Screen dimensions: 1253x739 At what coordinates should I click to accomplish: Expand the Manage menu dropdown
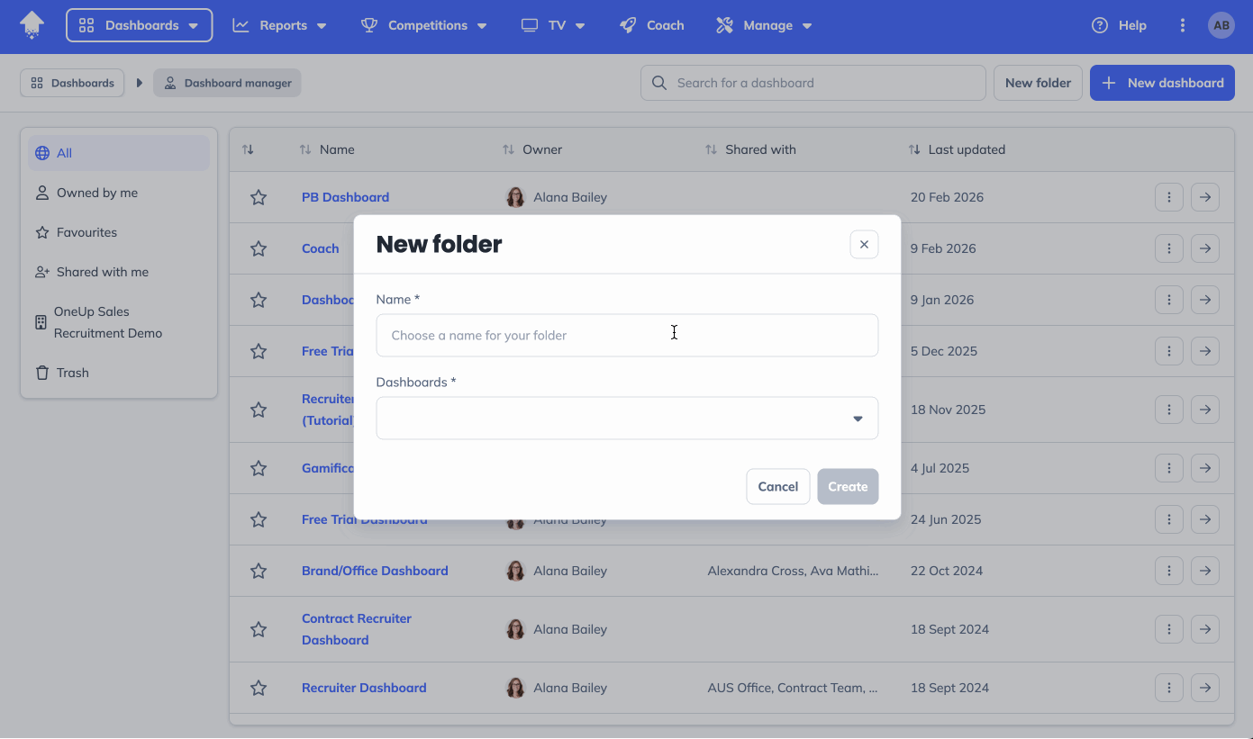[764, 25]
